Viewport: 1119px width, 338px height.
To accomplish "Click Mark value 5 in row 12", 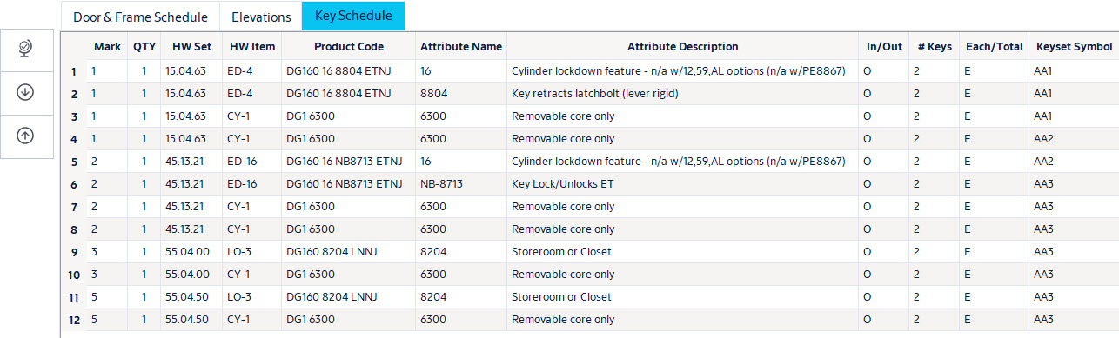I will pyautogui.click(x=94, y=320).
